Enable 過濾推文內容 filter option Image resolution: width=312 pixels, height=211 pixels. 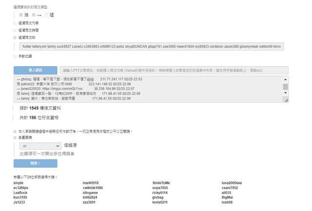15,23
